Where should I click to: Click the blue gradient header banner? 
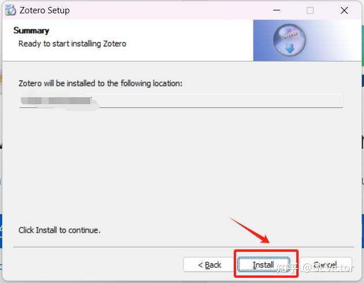pyautogui.click(x=307, y=41)
